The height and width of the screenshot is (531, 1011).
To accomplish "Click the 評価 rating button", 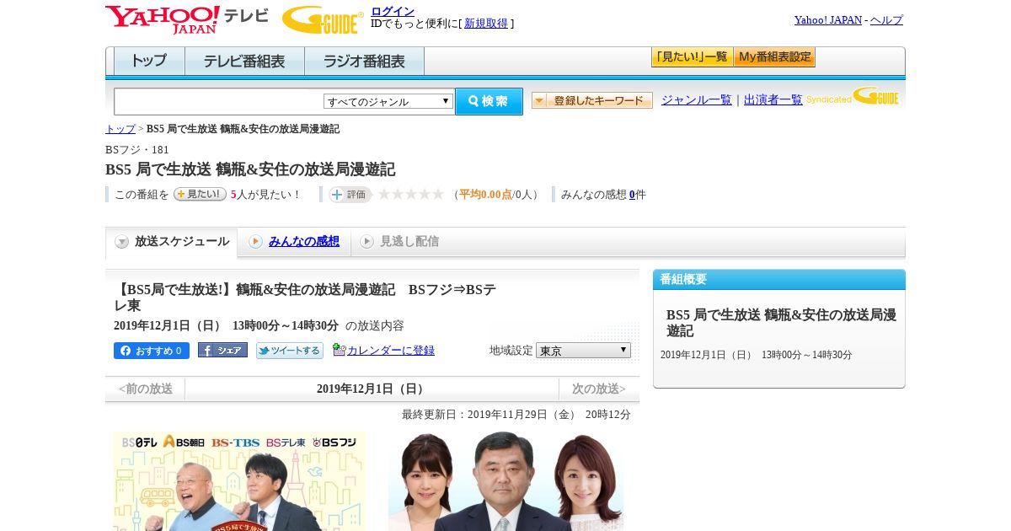I will 350,195.
